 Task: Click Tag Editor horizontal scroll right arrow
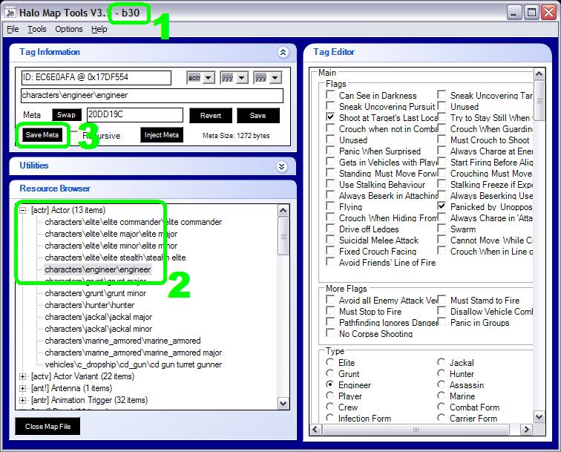(x=526, y=429)
